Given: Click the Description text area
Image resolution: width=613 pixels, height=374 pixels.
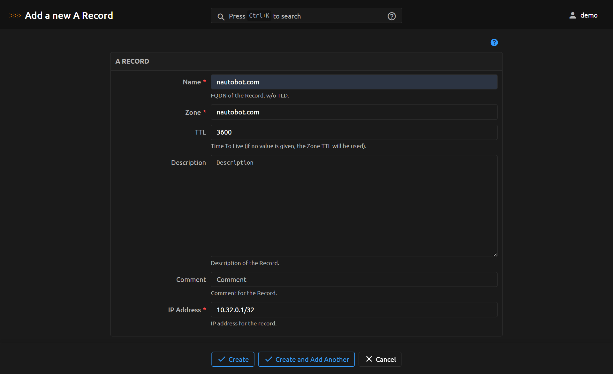Looking at the screenshot, I should click(354, 206).
